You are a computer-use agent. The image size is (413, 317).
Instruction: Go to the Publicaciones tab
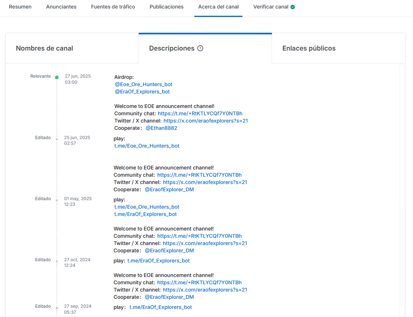pyautogui.click(x=166, y=7)
